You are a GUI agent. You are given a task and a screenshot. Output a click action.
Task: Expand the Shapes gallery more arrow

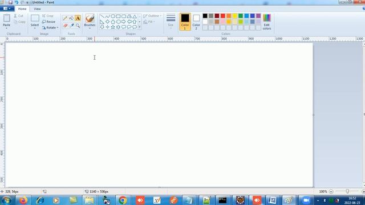pos(140,27)
